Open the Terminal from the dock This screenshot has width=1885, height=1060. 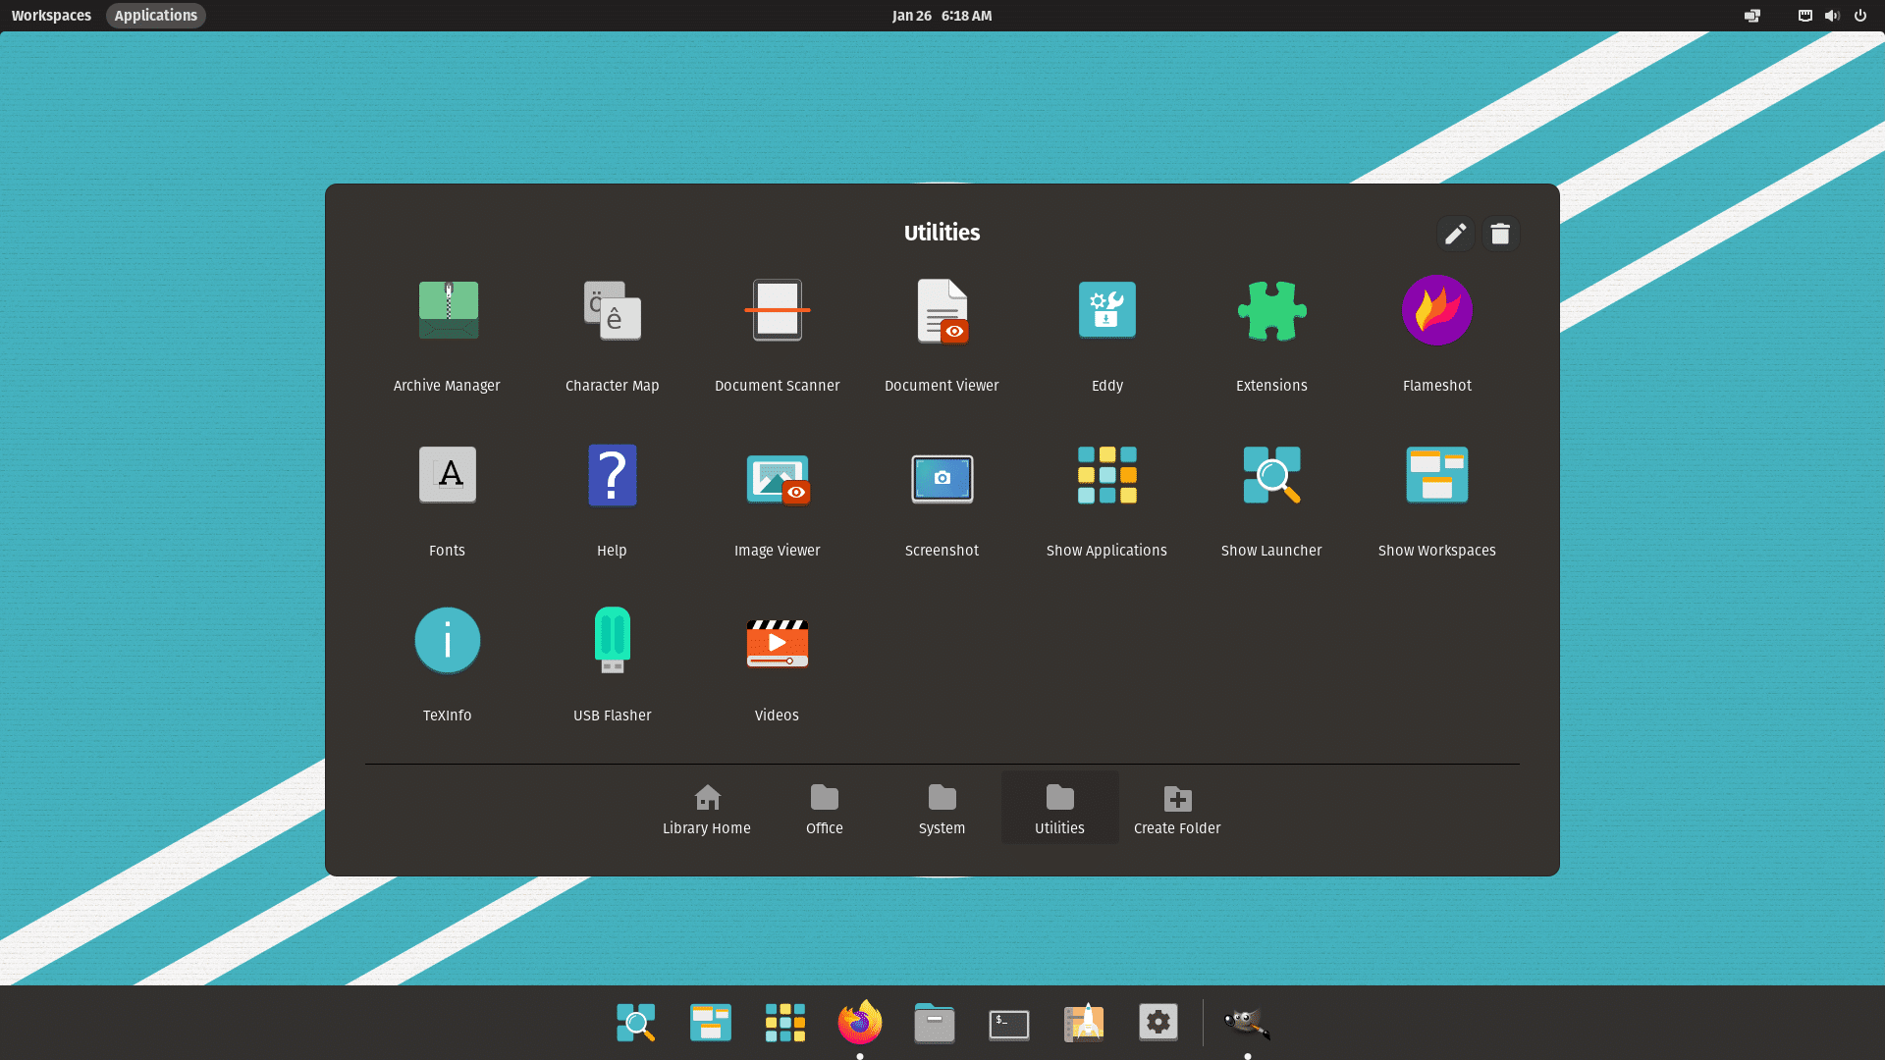tap(1008, 1023)
